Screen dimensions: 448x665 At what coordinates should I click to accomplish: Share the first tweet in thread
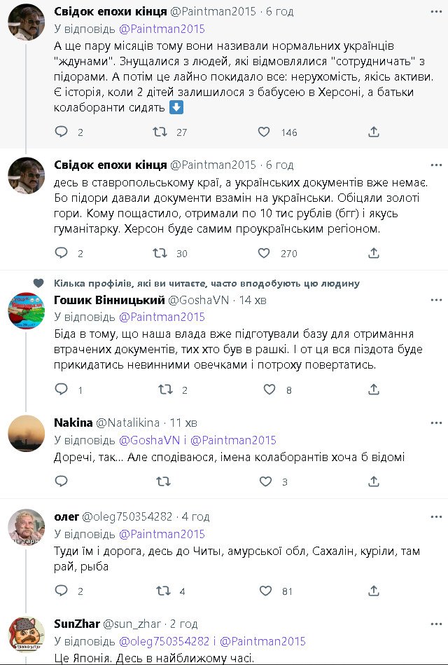tap(374, 132)
